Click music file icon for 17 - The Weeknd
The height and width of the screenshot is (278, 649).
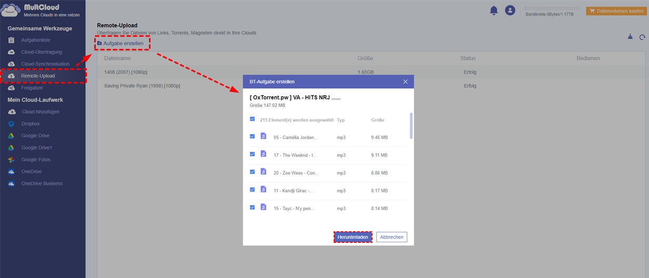coord(263,154)
